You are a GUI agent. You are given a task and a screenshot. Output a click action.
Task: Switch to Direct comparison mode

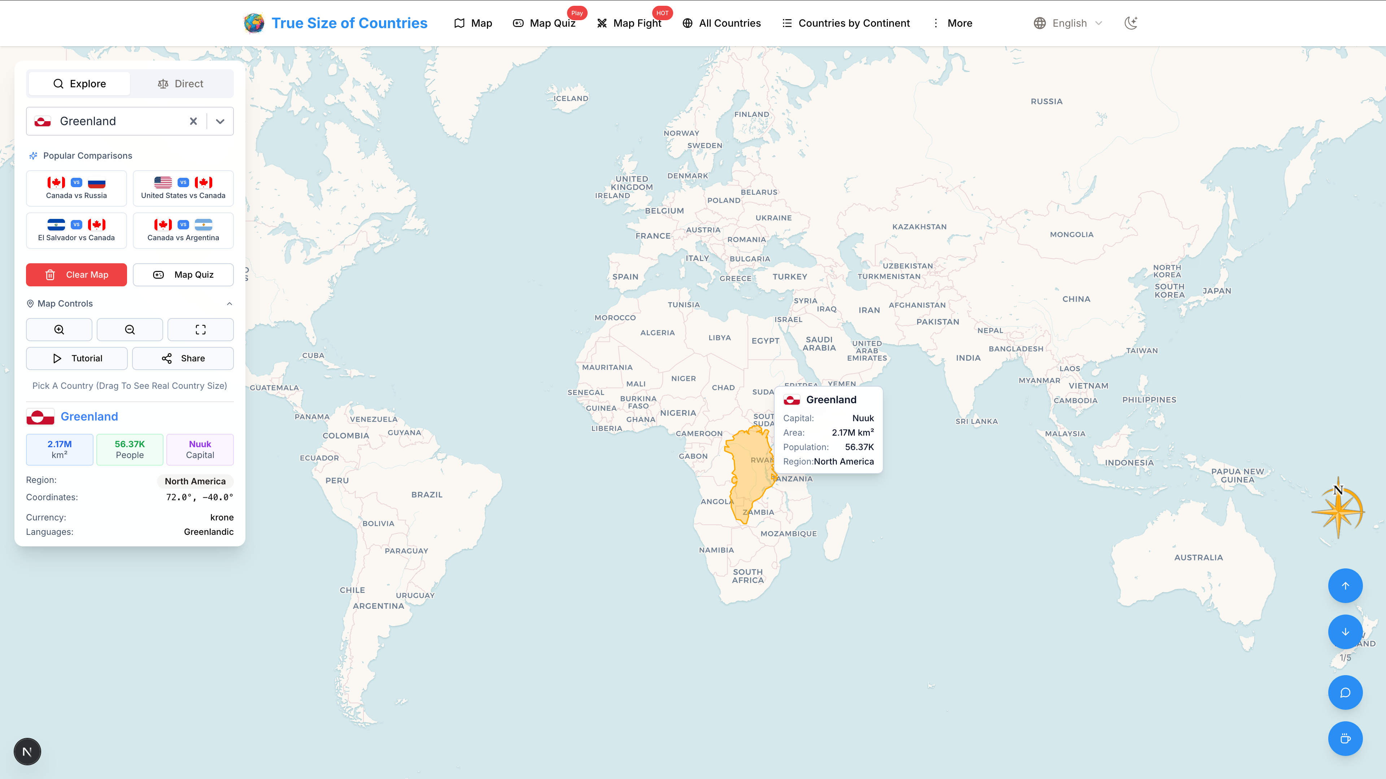[x=181, y=84]
